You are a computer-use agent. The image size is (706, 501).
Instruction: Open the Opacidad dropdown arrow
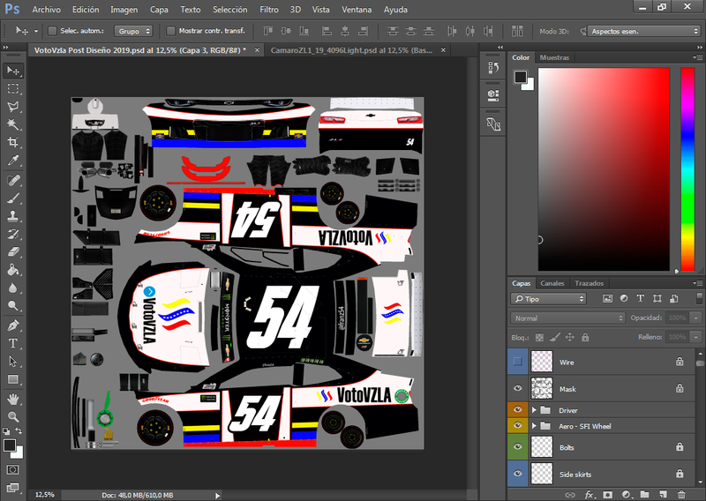pyautogui.click(x=695, y=318)
